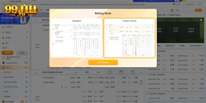Switch to Early matches
Image resolution: width=206 pixels, height=103 pixels.
[22, 53]
